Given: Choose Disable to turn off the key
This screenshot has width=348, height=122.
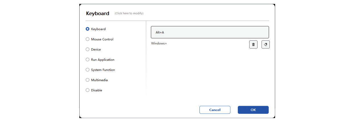Looking at the screenshot, I should click(x=88, y=90).
